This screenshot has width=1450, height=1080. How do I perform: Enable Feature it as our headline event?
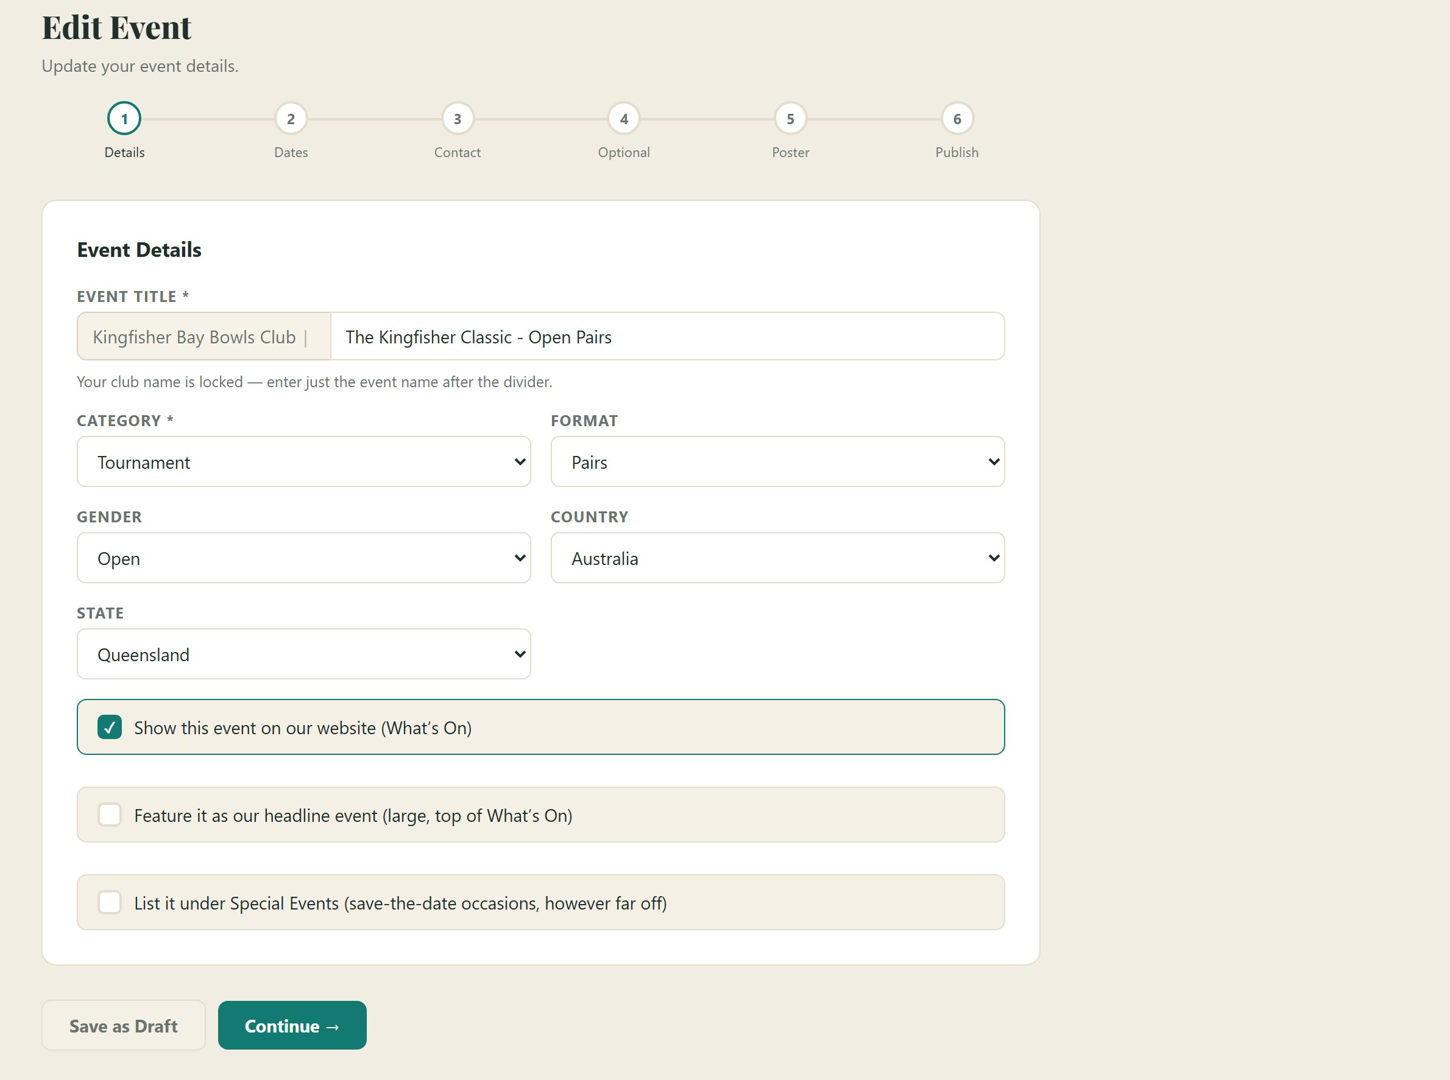point(109,815)
